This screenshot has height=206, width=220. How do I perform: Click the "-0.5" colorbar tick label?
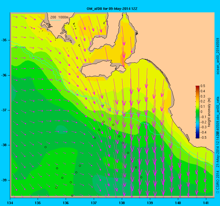[203, 138]
